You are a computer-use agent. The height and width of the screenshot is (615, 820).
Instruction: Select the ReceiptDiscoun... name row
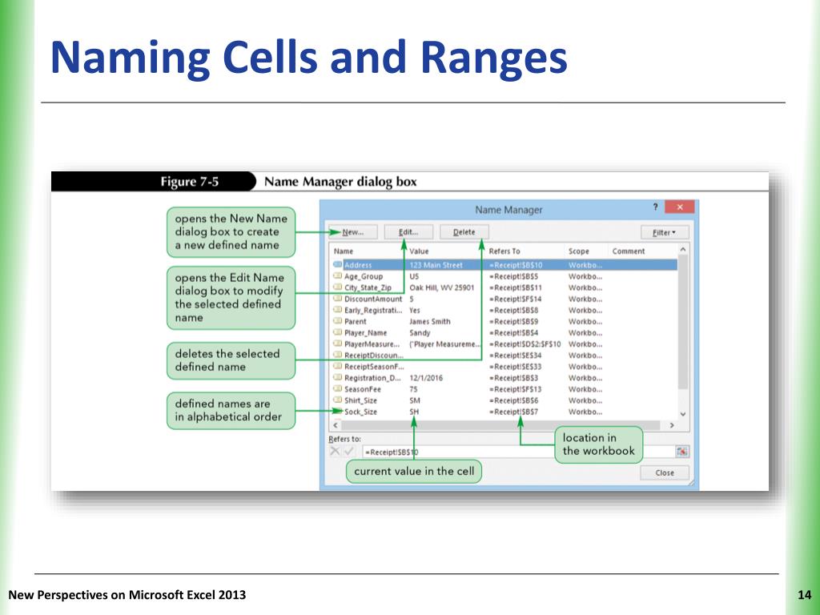point(504,356)
